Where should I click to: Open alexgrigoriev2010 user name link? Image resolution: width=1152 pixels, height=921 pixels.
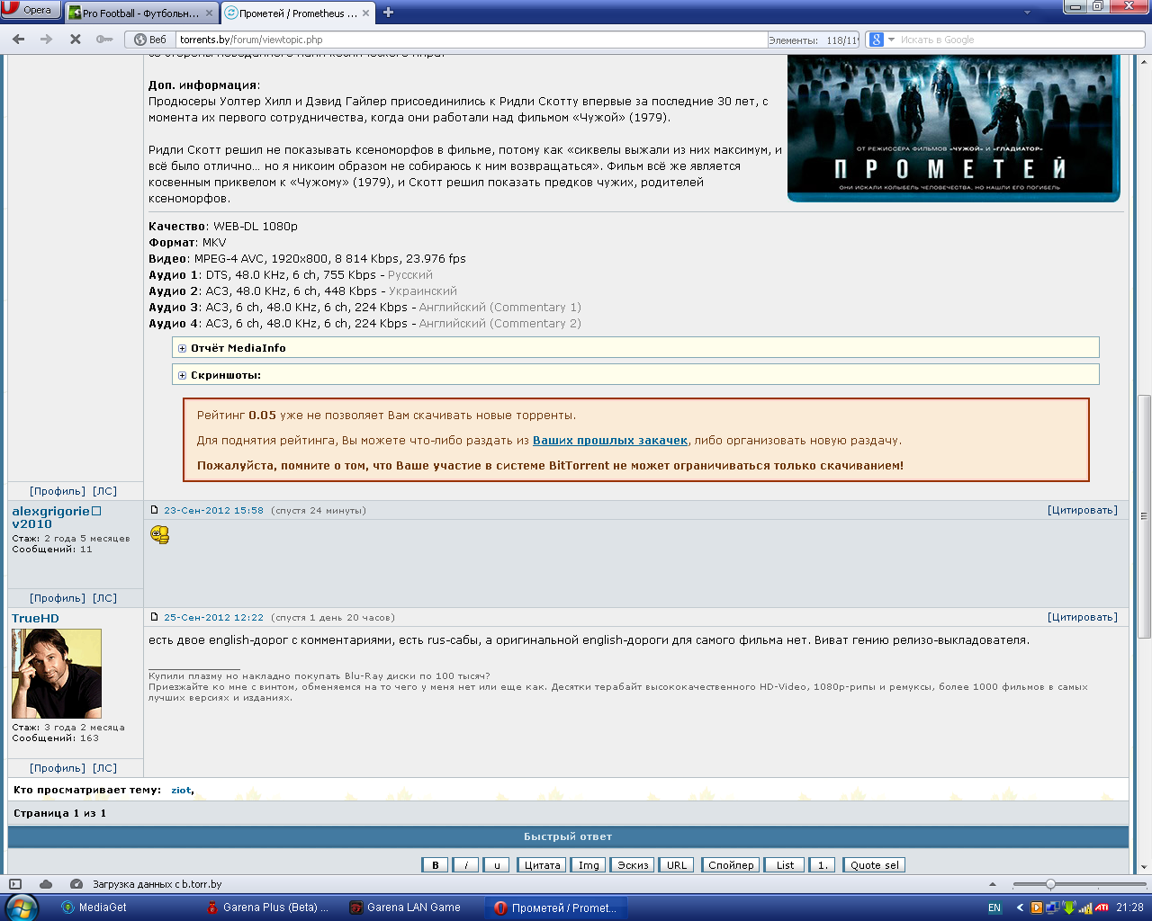(x=57, y=517)
